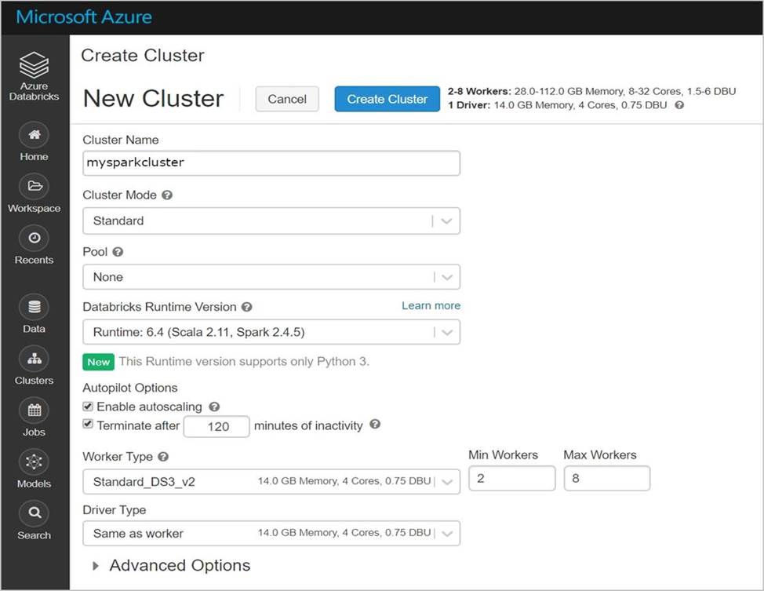Uncheck the Terminate after checkbox
The height and width of the screenshot is (591, 764).
pos(88,425)
